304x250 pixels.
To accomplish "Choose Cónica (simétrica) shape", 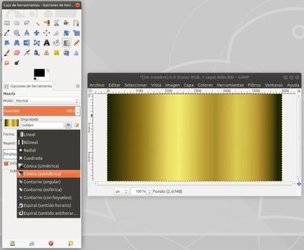I will [x=48, y=166].
